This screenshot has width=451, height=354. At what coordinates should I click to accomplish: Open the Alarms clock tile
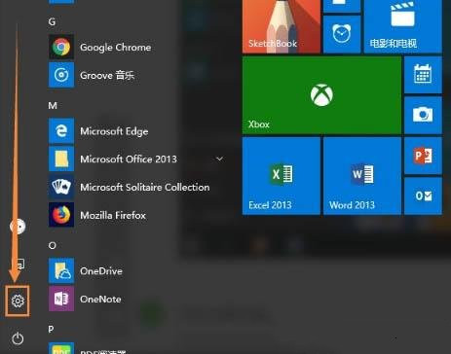tap(342, 34)
